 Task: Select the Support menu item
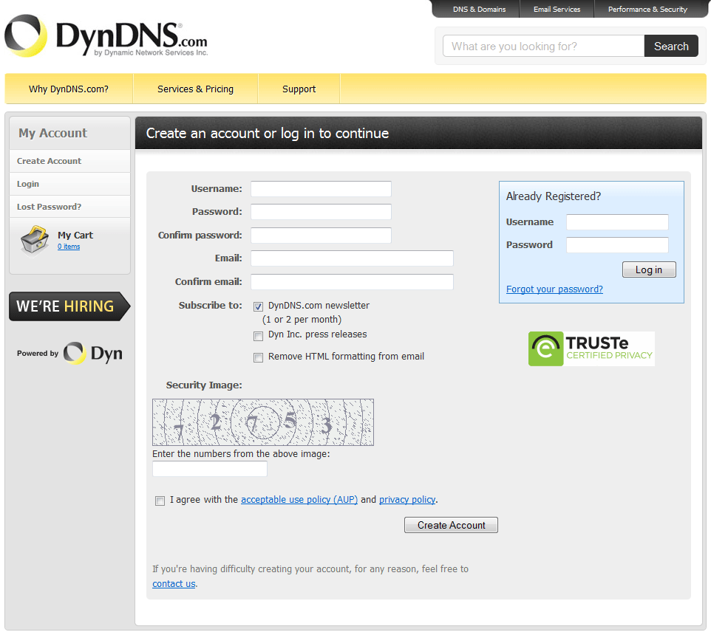pos(299,89)
